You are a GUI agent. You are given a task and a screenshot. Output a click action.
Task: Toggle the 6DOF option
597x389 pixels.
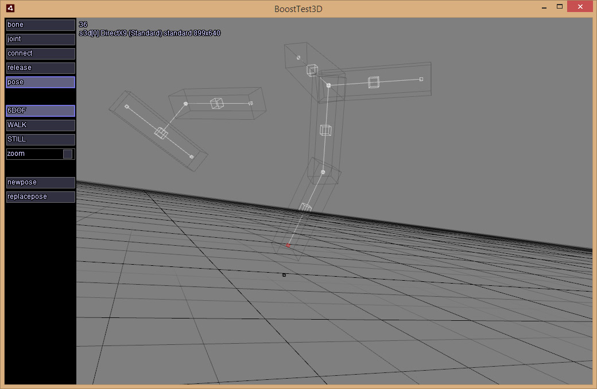click(40, 111)
